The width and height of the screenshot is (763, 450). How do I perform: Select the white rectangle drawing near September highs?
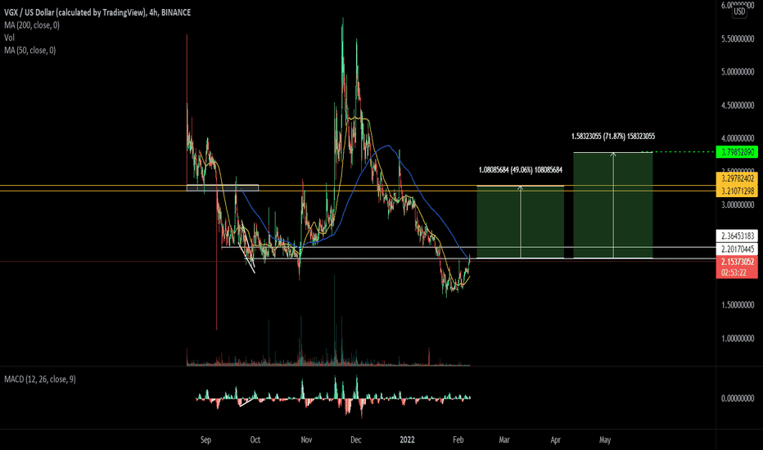click(x=223, y=188)
